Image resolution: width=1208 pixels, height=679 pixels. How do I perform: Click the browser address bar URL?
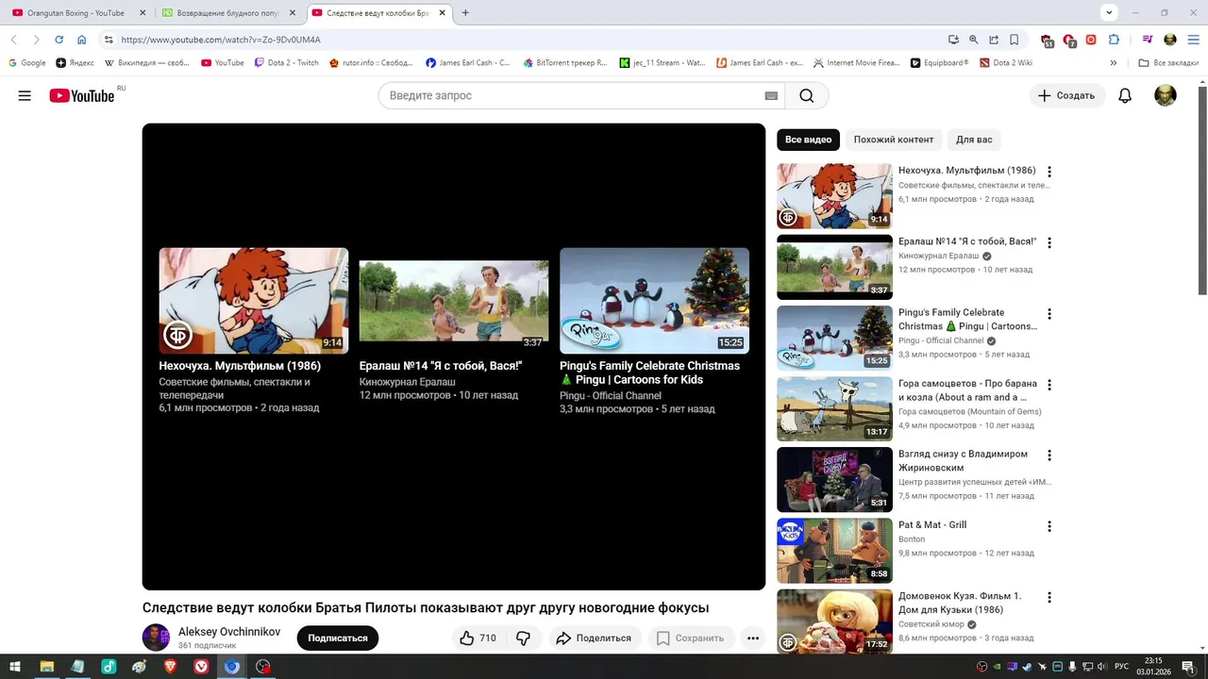point(221,40)
